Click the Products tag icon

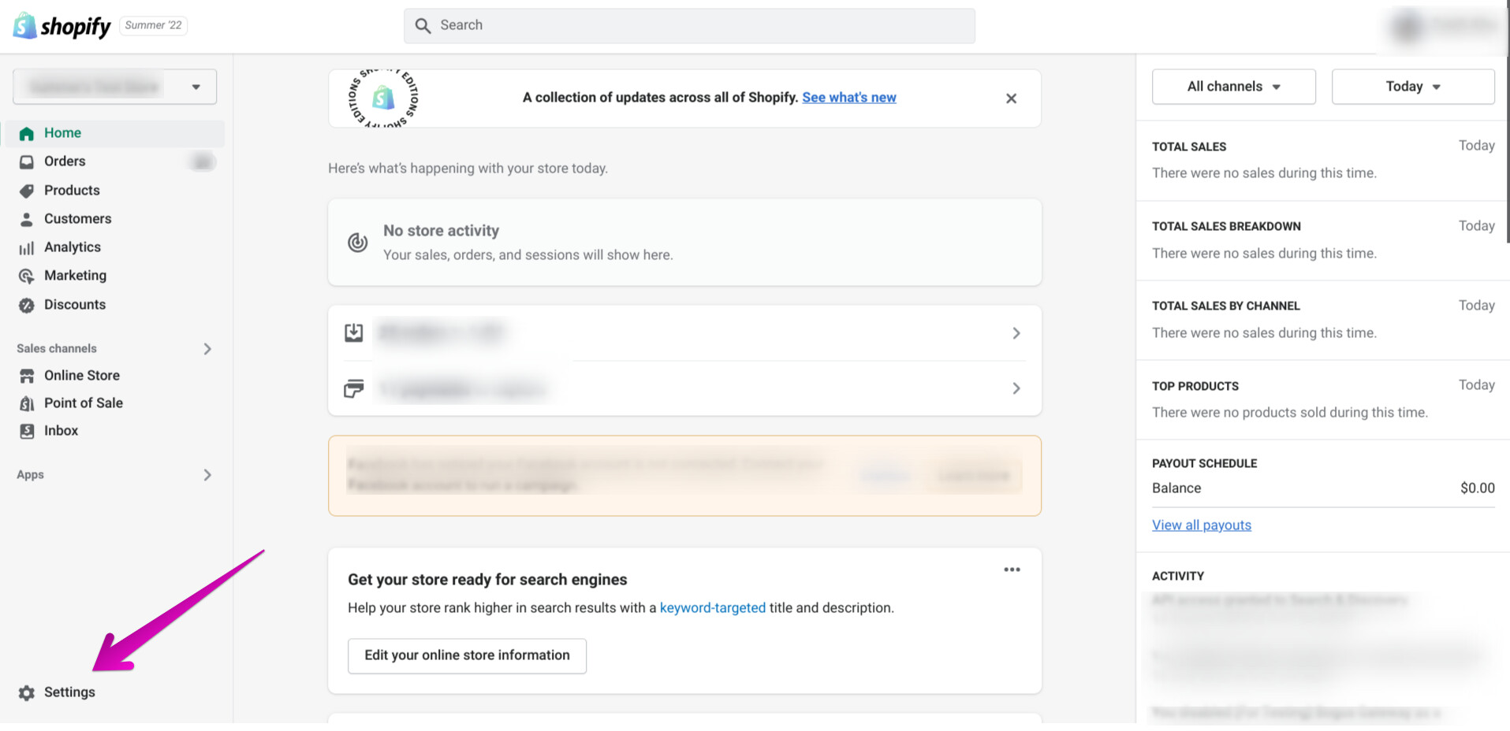point(27,191)
